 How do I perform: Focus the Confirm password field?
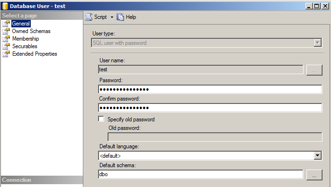[210, 108]
